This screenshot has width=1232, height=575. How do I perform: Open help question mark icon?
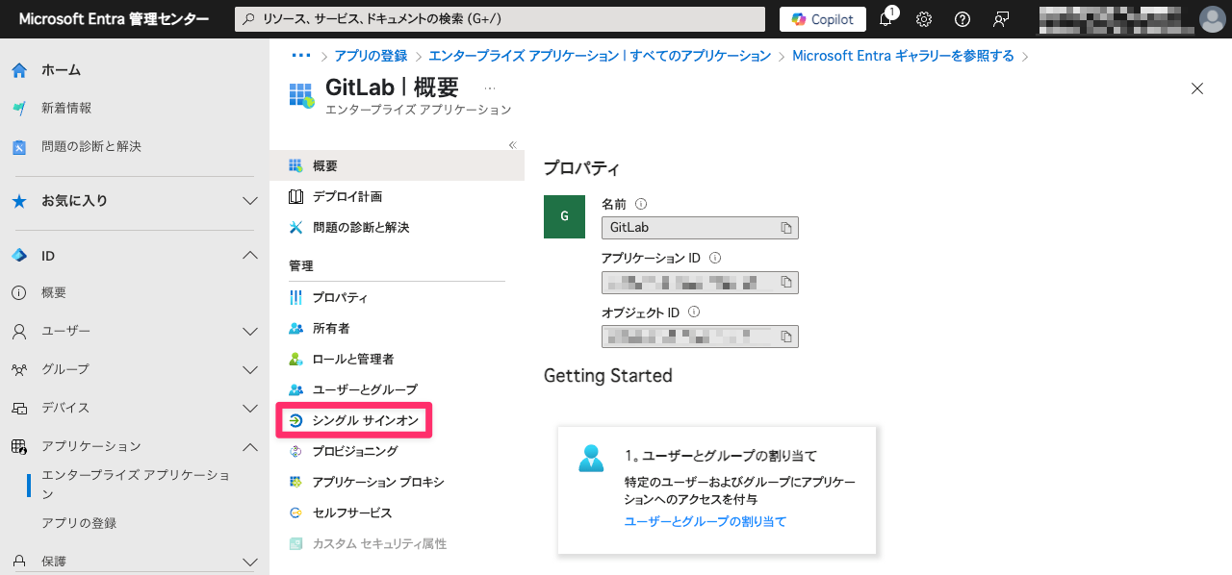tap(962, 19)
